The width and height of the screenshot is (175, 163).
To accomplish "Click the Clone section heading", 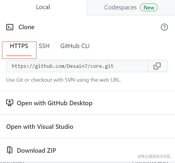I will point(26,27).
